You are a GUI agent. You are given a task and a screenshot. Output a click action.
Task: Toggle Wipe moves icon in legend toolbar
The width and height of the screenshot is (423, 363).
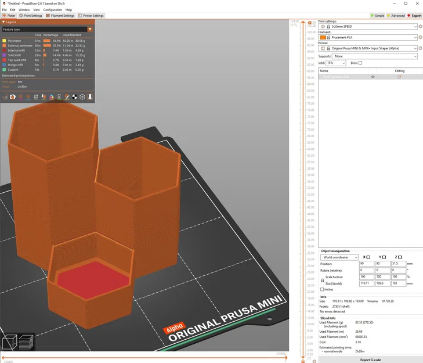point(13,96)
